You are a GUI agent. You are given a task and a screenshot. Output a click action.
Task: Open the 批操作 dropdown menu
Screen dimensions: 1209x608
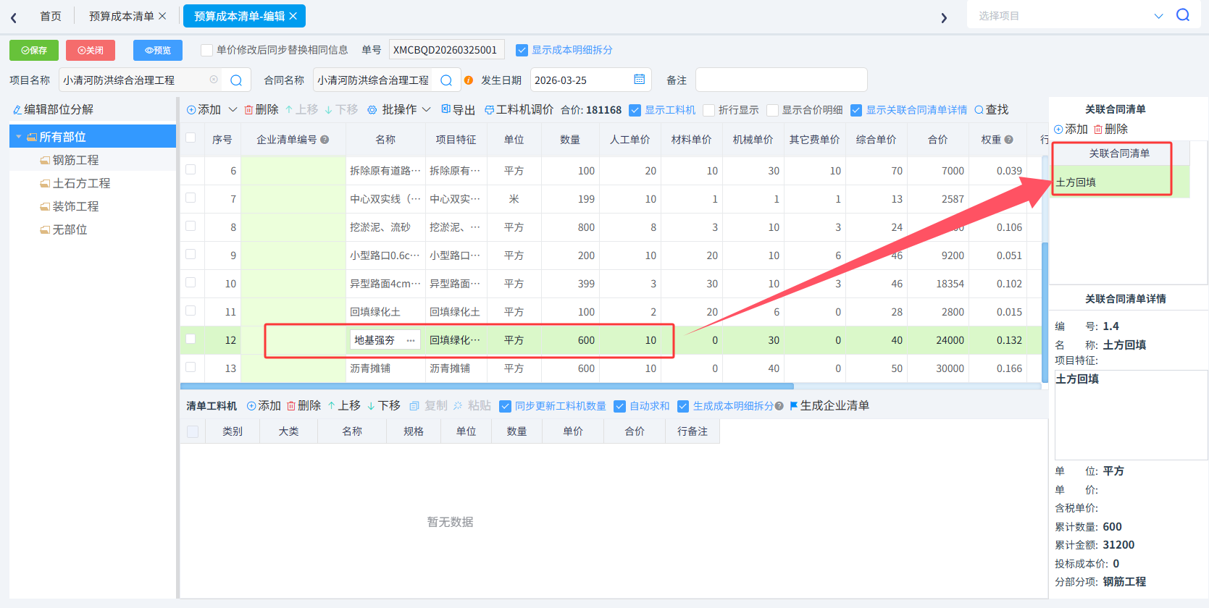398,110
